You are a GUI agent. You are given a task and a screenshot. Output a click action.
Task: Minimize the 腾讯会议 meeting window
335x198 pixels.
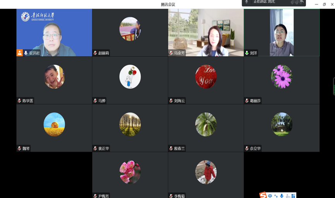316,4
